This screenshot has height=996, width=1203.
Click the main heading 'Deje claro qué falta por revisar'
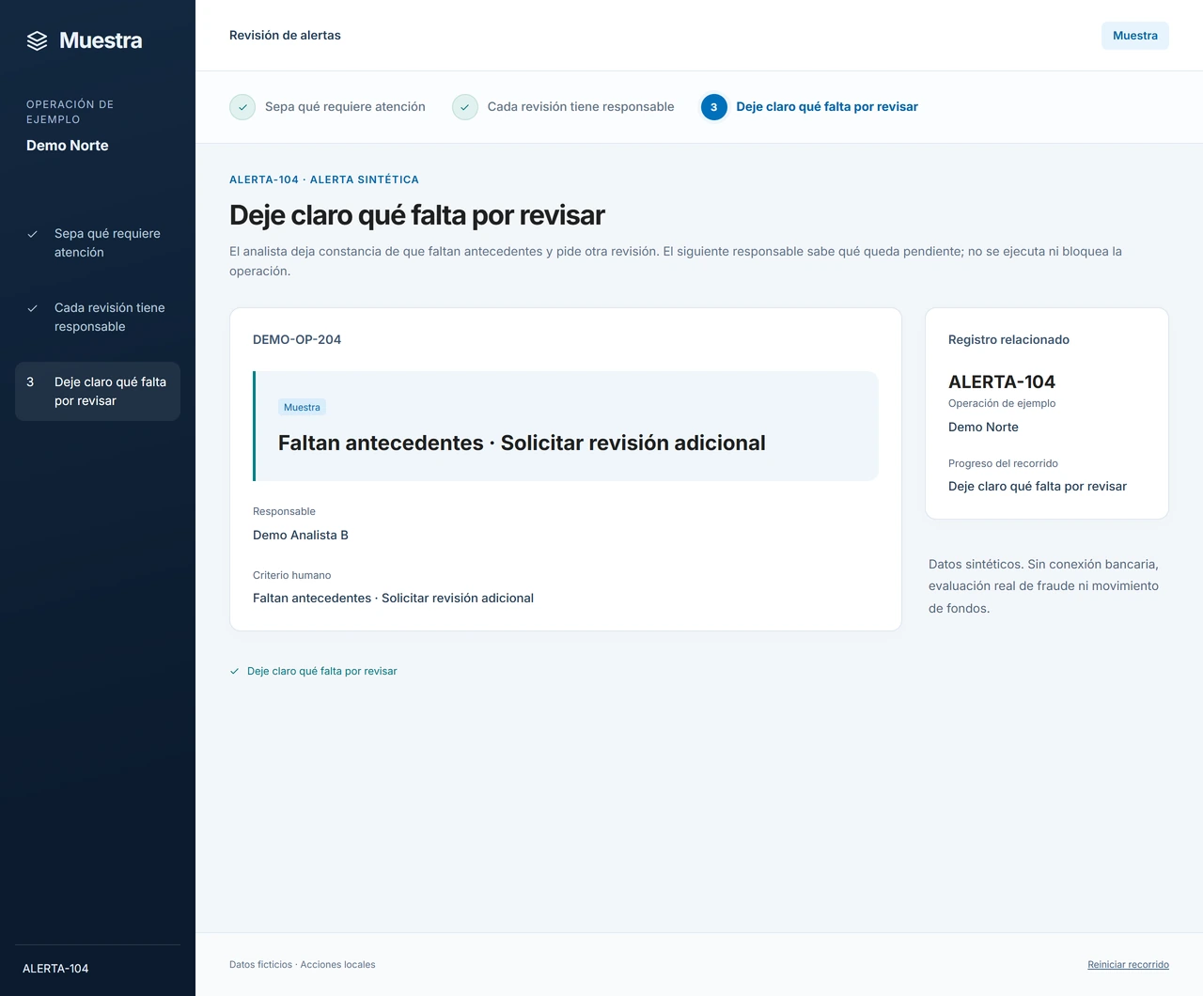pyautogui.click(x=417, y=215)
